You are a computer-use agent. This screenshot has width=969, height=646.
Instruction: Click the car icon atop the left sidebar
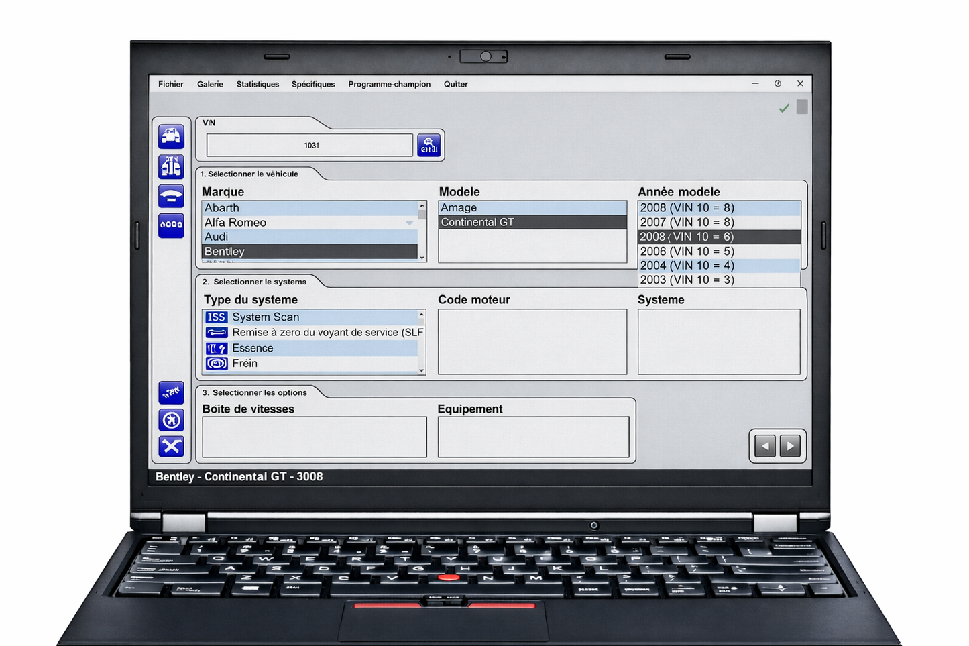coord(171,136)
